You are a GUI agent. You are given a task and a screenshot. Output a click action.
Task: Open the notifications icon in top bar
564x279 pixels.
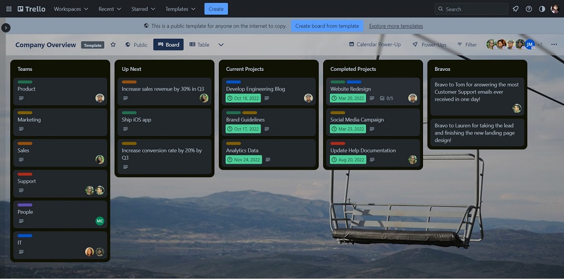click(x=515, y=9)
